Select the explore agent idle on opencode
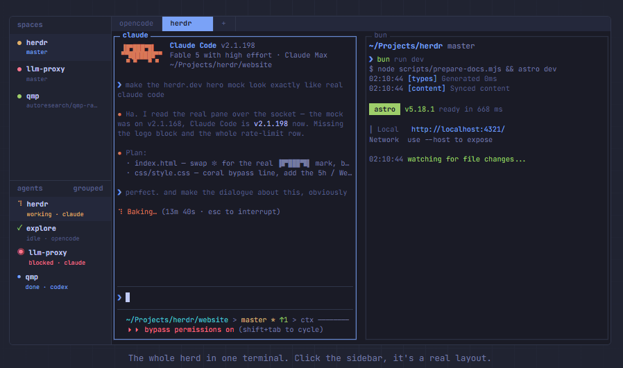 (60, 233)
